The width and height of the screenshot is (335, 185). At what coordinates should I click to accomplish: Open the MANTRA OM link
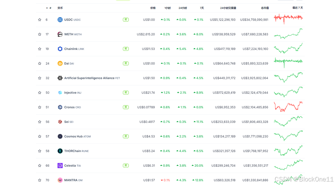[73, 180]
